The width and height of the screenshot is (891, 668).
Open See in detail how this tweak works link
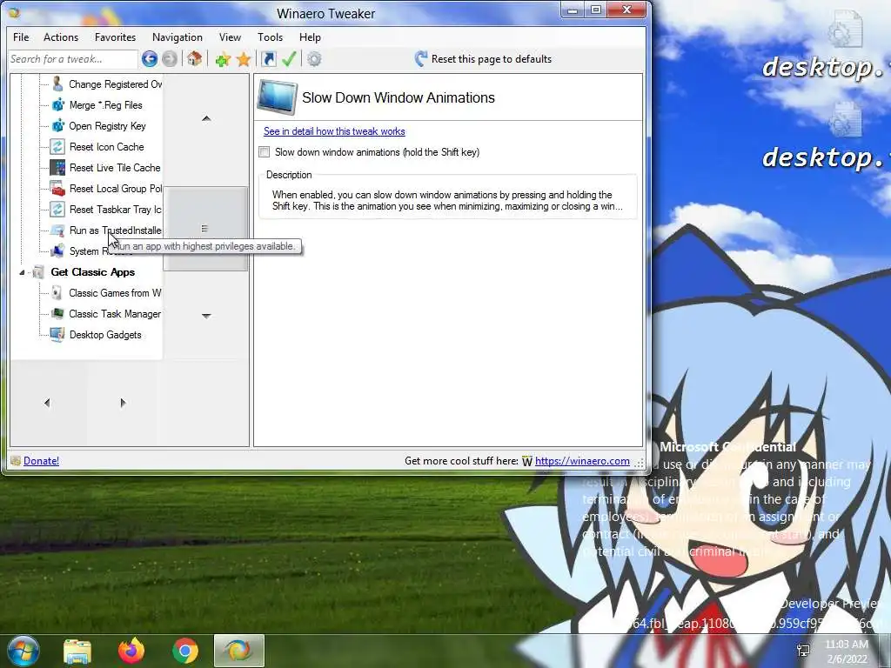coord(334,131)
